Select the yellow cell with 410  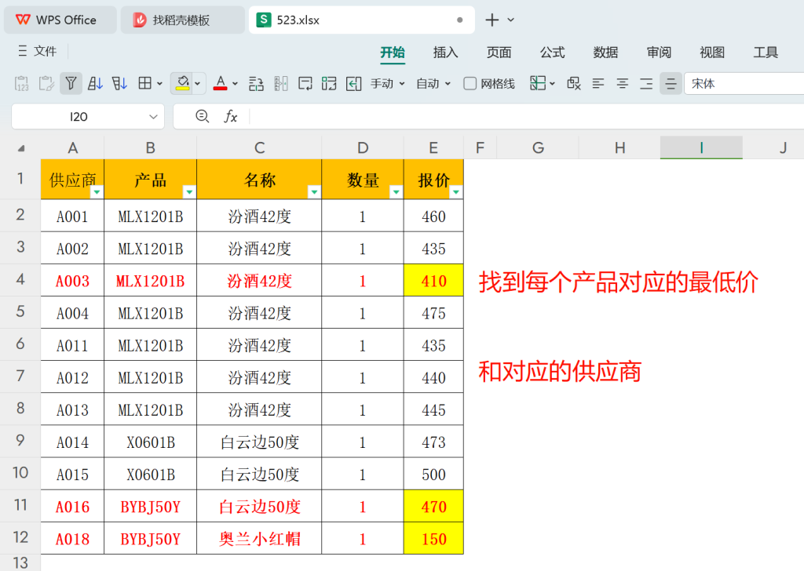tap(433, 281)
